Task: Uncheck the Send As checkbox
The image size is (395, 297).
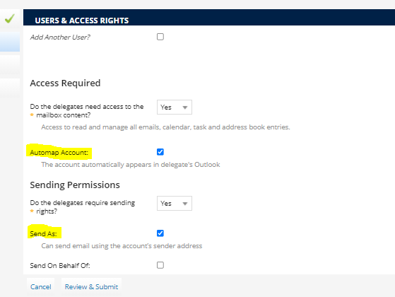Action: pos(160,233)
